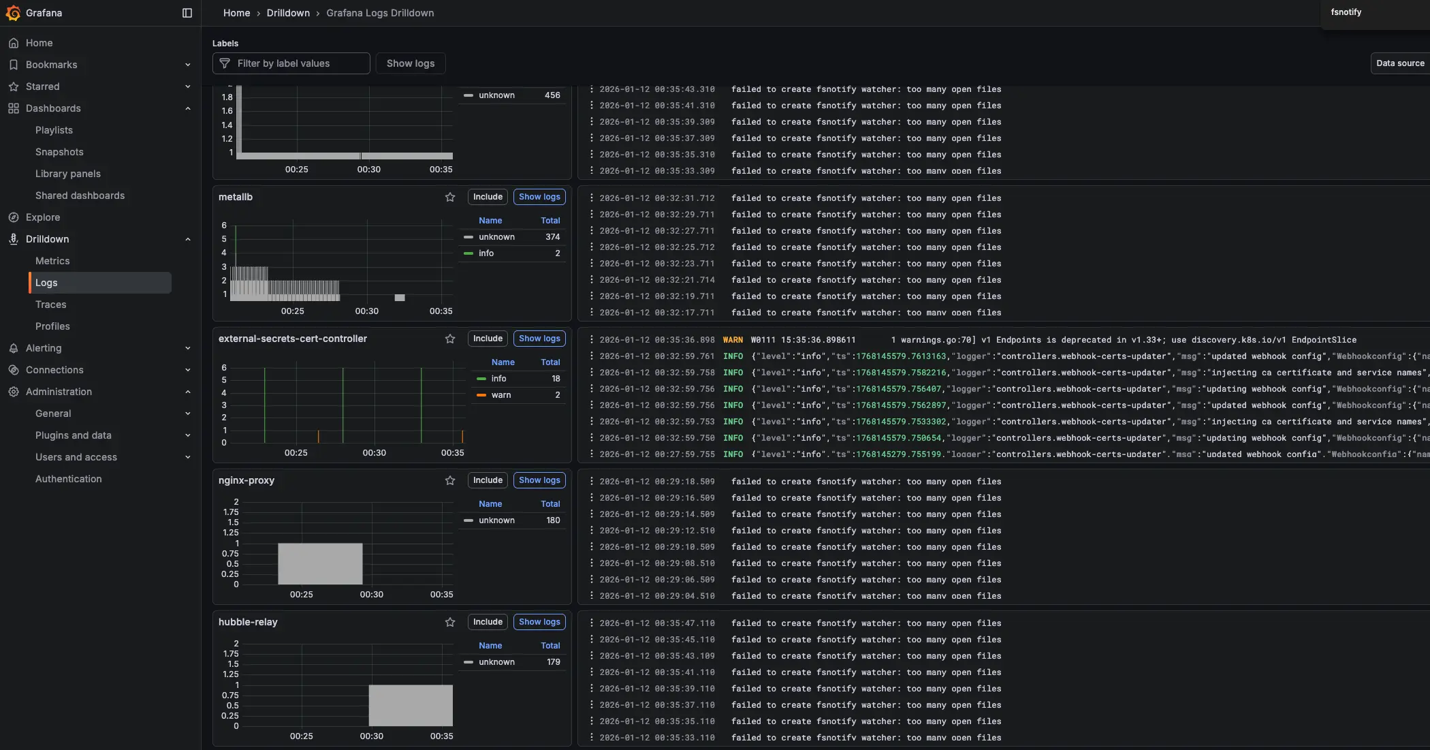The image size is (1430, 750).
Task: Toggle the sidebar dock menu icon
Action: click(x=187, y=13)
